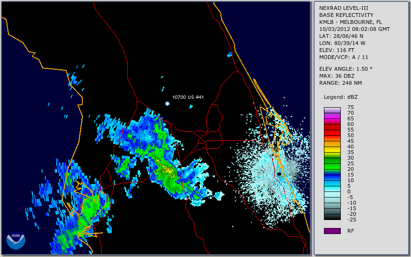Screen dimensions: 411x257
Task: Click the RANGE: 248 NM text
Action: pyautogui.click(x=340, y=83)
